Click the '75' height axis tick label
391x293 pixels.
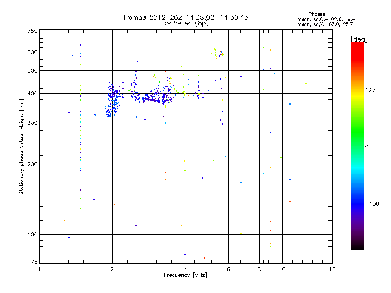point(34,262)
